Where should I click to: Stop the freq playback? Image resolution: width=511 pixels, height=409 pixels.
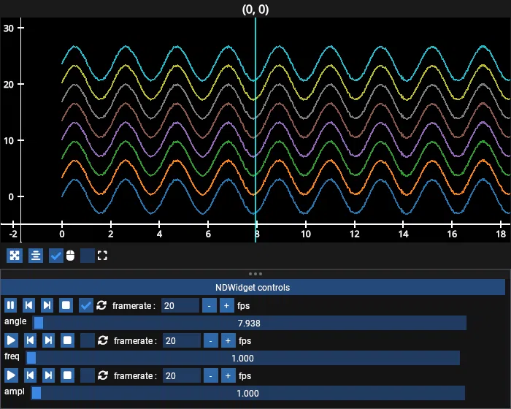click(x=67, y=340)
